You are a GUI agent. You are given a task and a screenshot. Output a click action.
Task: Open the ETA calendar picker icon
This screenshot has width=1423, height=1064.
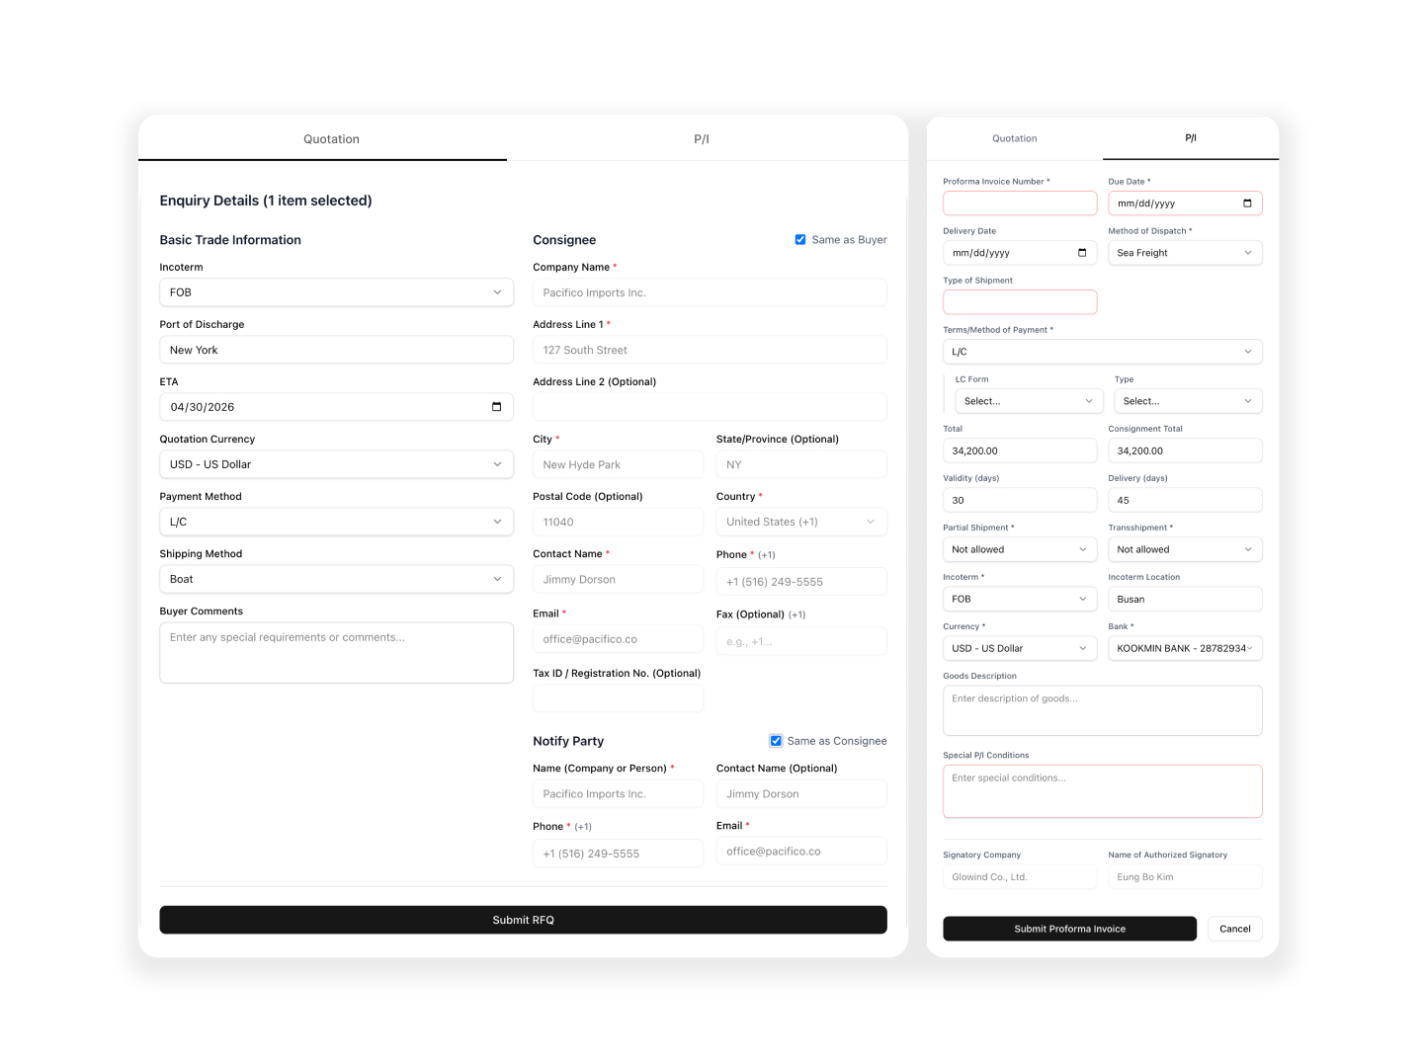pyautogui.click(x=496, y=407)
